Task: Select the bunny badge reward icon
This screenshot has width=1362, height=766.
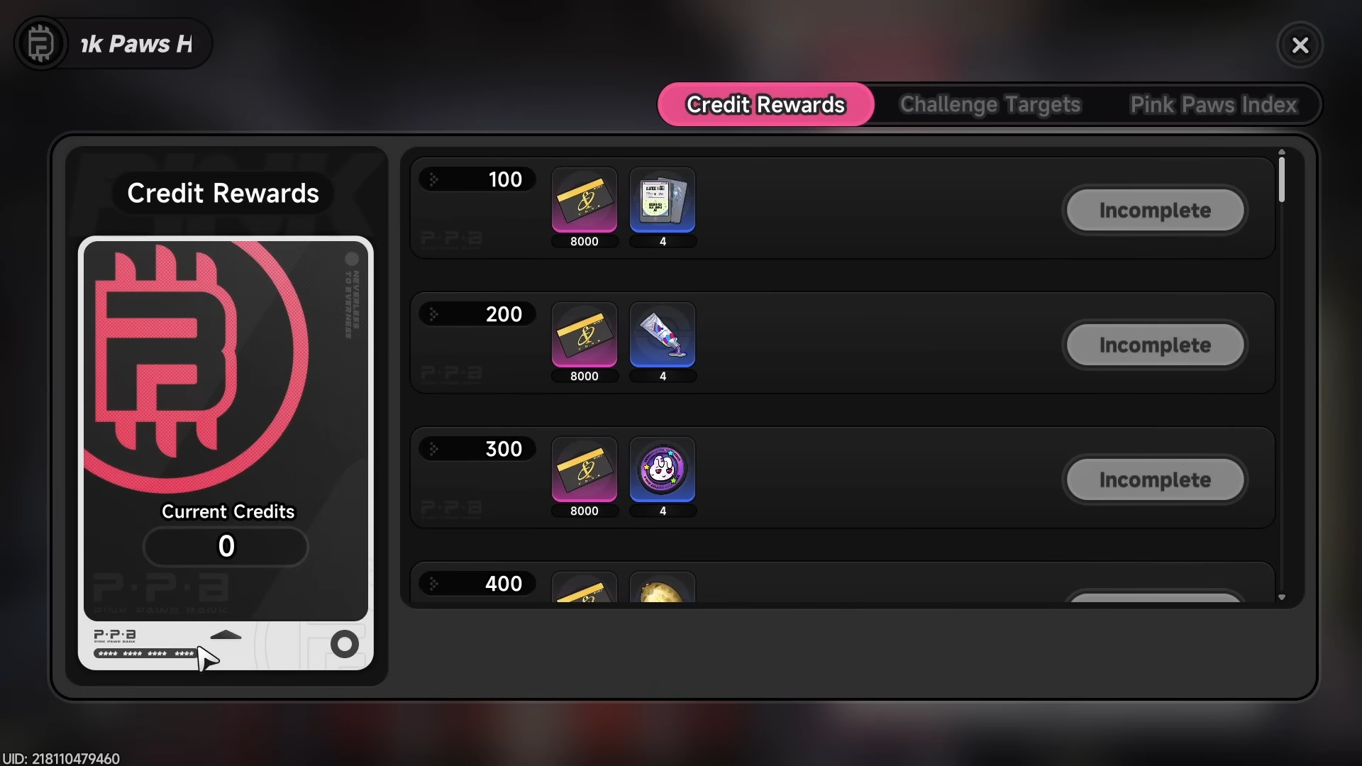Action: (663, 470)
